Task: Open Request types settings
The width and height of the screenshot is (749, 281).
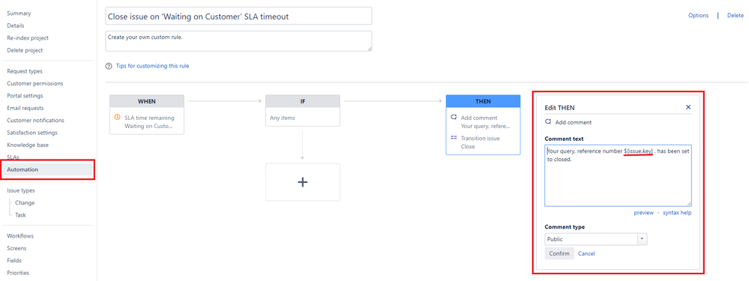Action: 25,71
